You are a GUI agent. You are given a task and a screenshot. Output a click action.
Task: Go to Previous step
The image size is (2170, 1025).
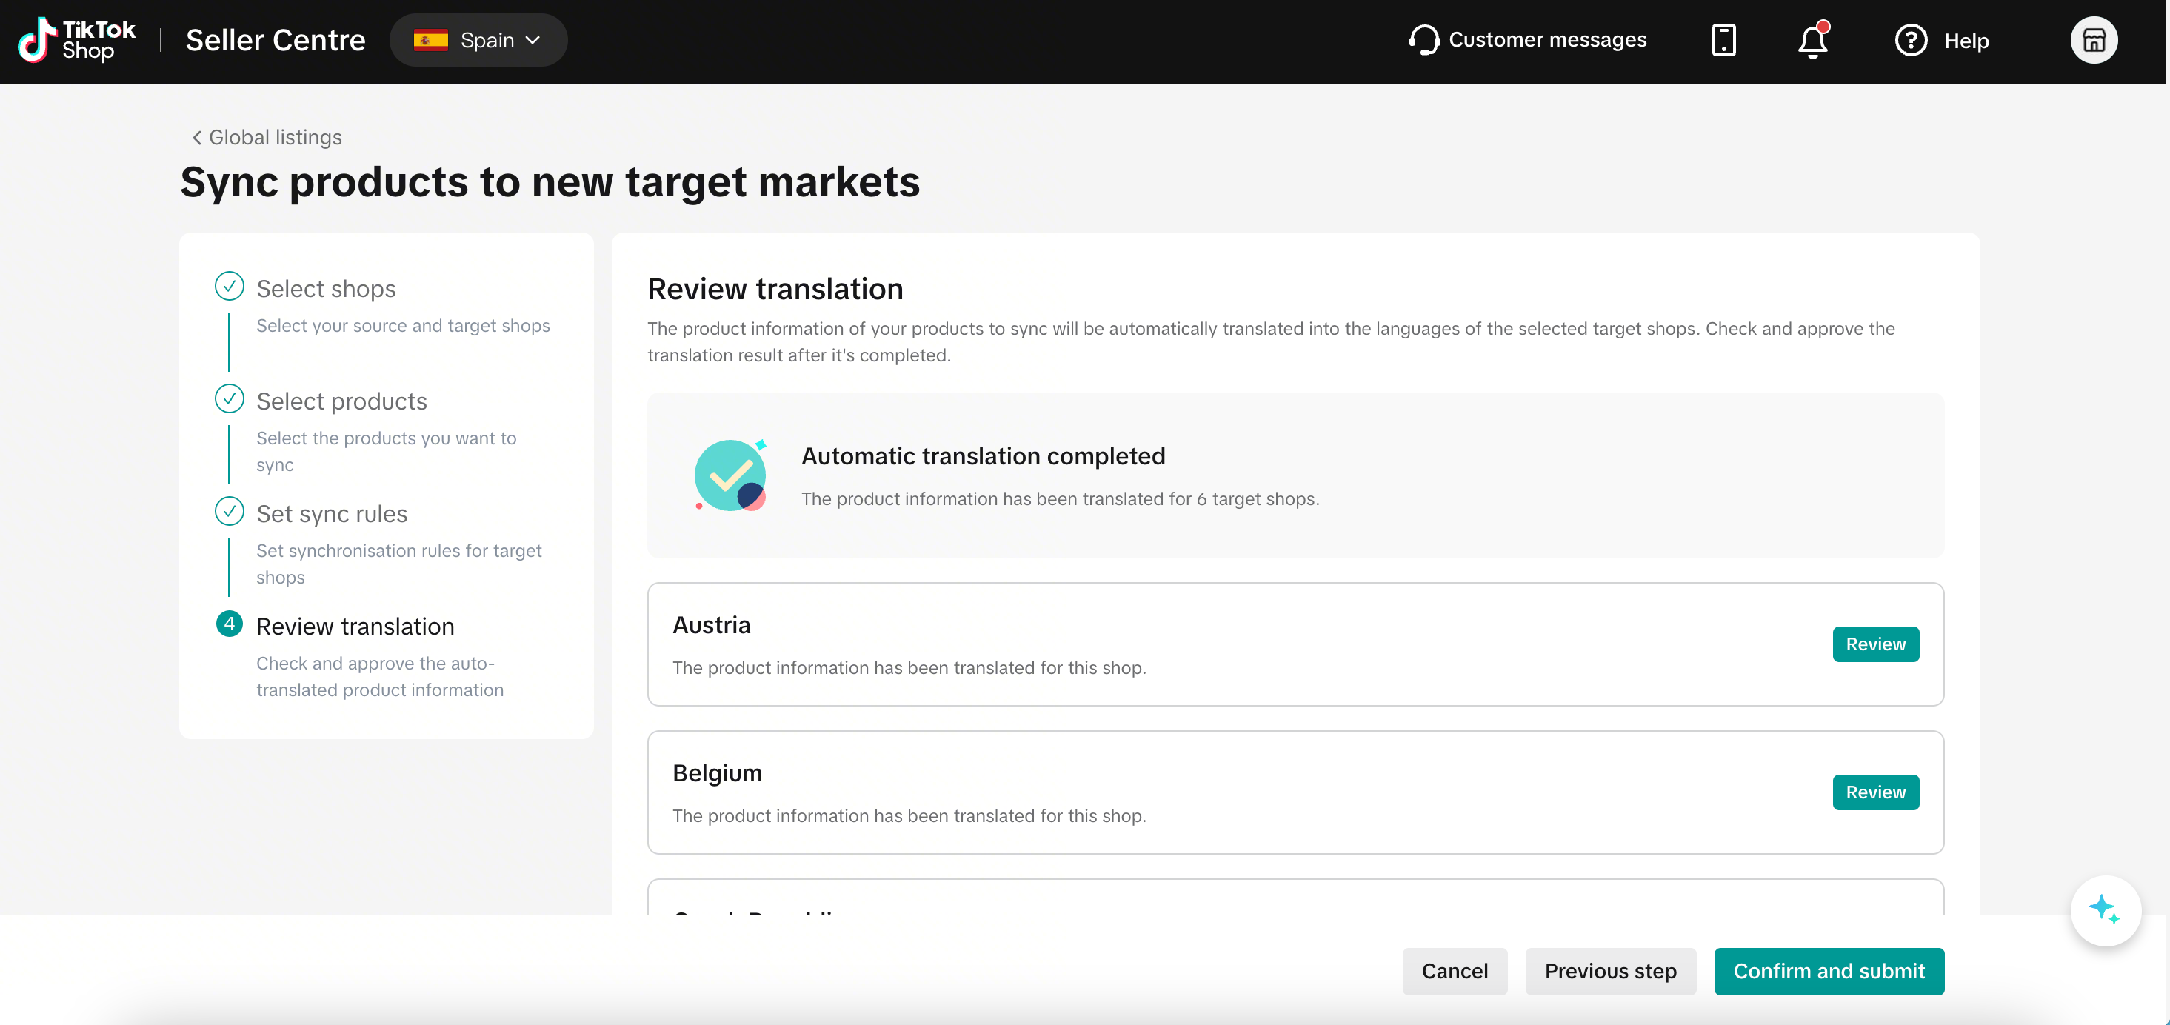coord(1610,971)
